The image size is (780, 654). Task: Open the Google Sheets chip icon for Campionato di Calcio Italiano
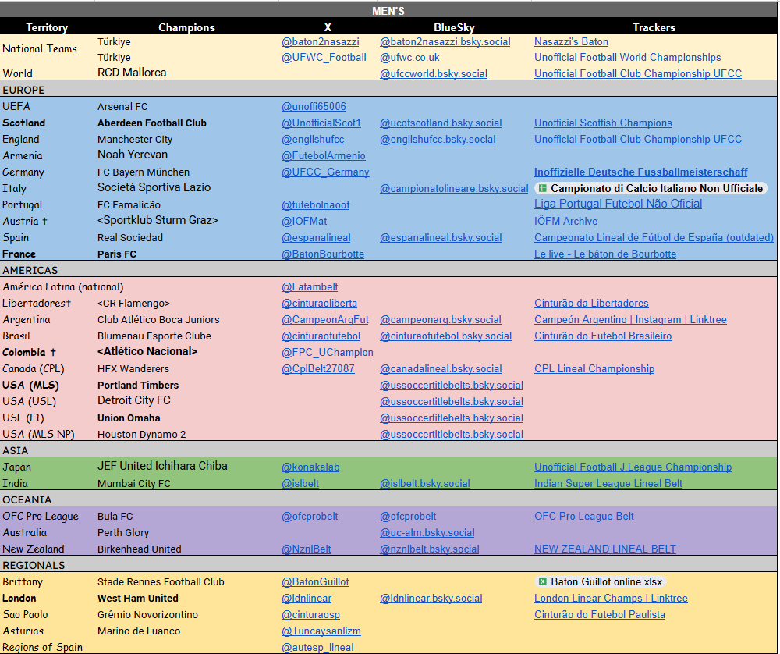click(543, 188)
